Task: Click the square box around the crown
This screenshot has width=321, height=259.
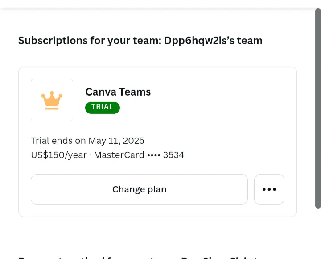Action: click(52, 100)
